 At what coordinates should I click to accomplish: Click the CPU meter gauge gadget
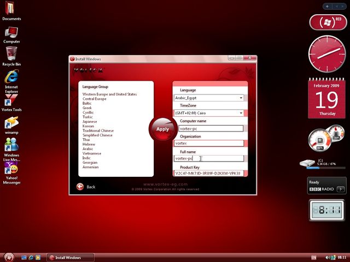(x=319, y=140)
